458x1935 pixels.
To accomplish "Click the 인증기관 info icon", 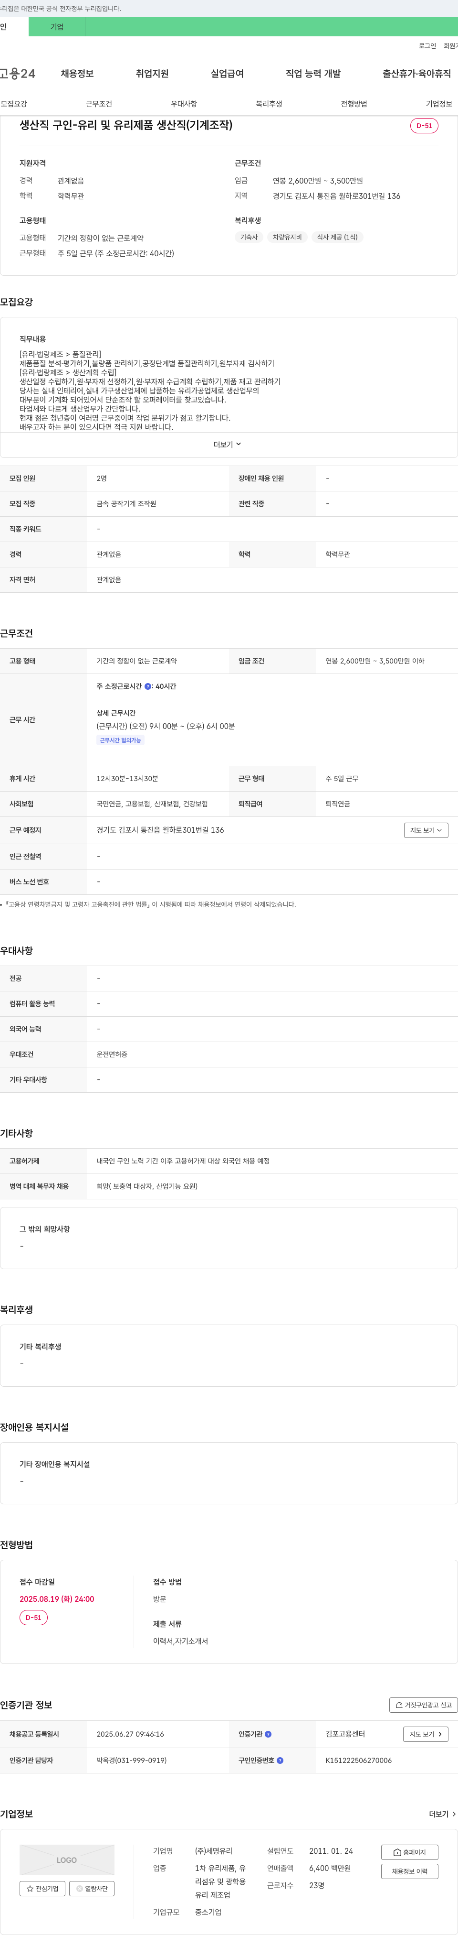I will pos(268,1734).
